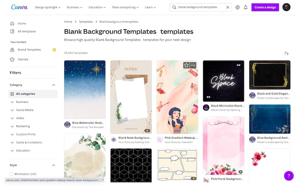Collapse the Category filter section
The image size is (297, 188).
(53, 85)
